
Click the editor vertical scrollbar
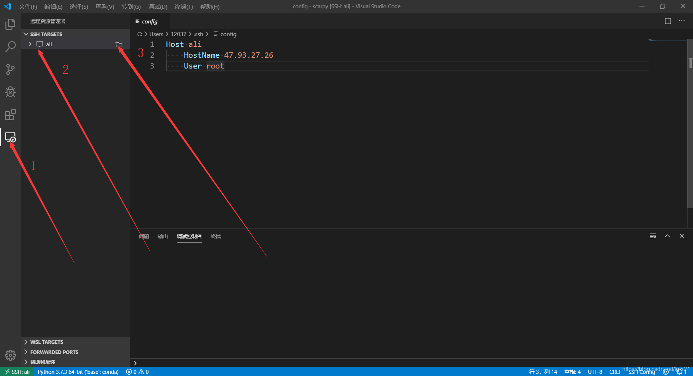[x=690, y=124]
